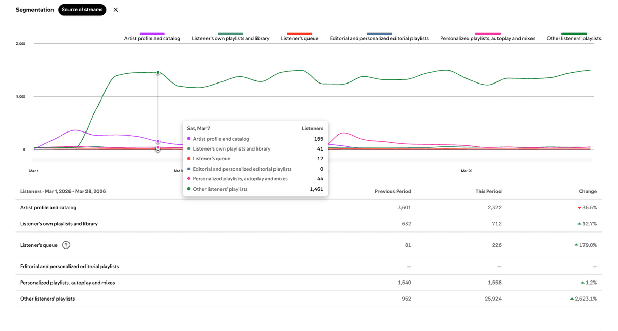Select Personalized playlists, autoplay and mixes table row label
Image resolution: width=618 pixels, height=331 pixels.
click(x=67, y=283)
